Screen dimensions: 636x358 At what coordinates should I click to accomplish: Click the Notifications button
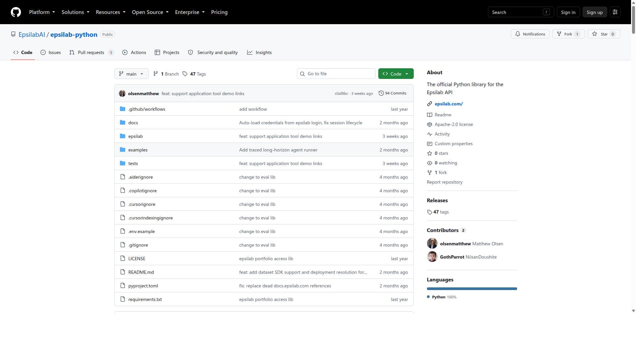(x=530, y=34)
